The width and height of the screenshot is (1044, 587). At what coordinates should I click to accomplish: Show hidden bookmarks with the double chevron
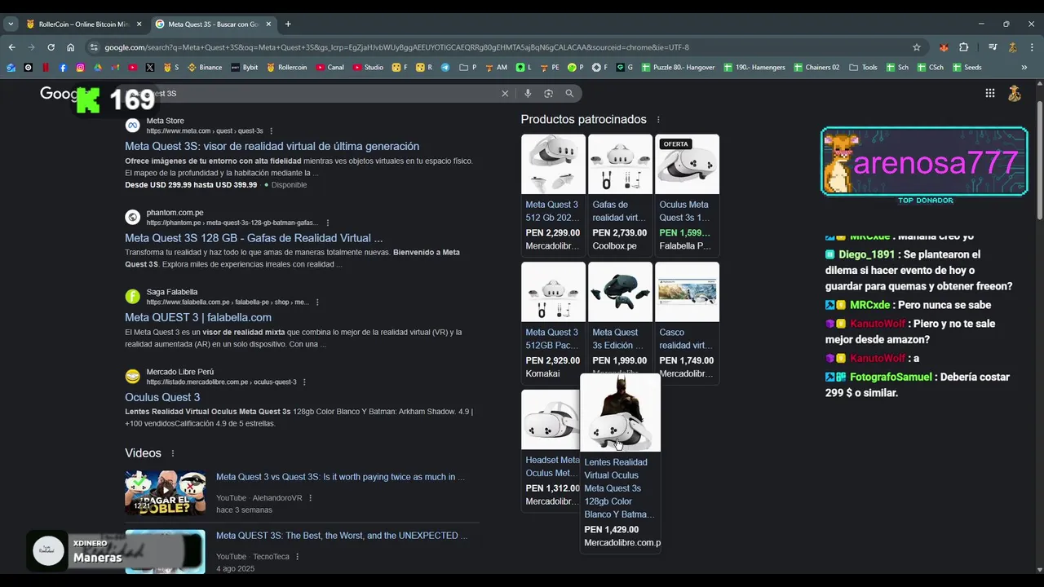1024,68
